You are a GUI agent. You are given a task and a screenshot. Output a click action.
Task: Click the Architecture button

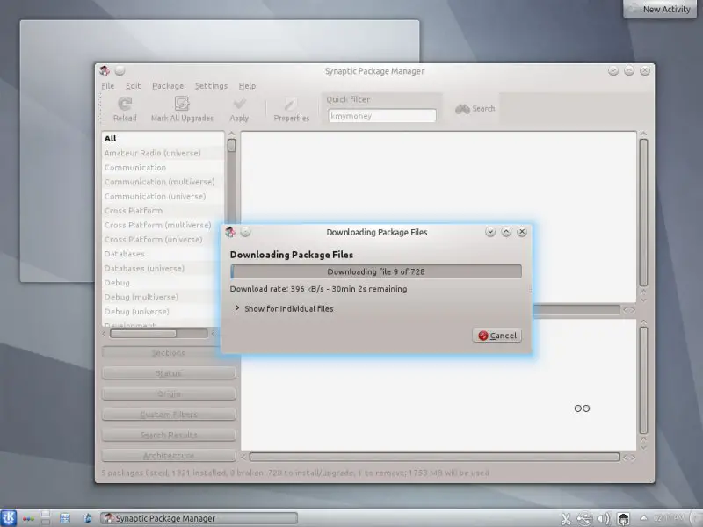click(x=169, y=456)
